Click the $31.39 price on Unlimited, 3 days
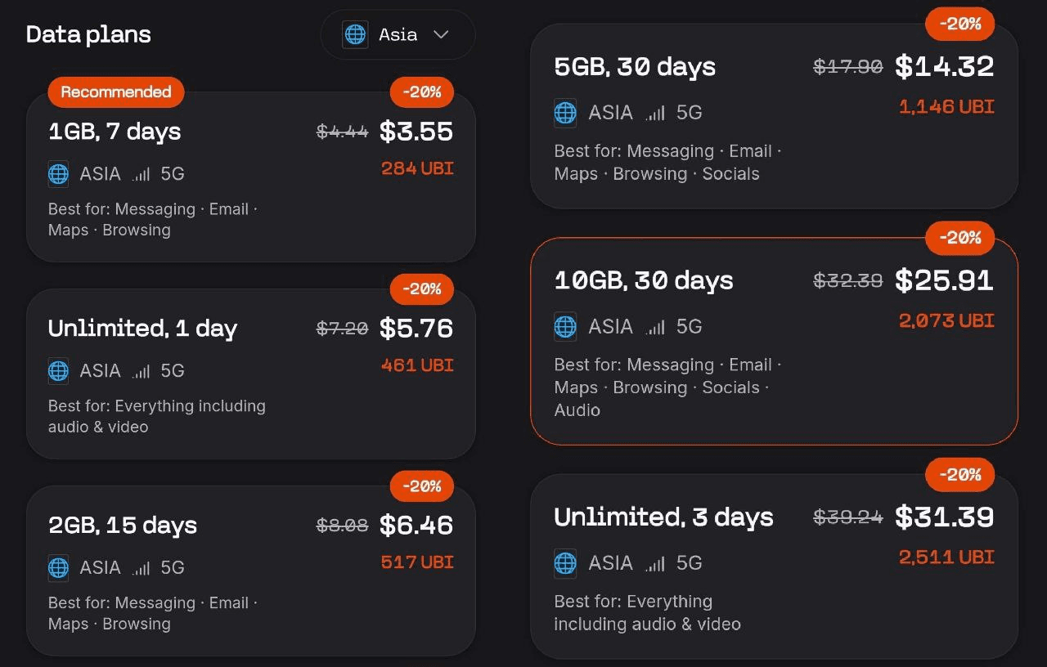The height and width of the screenshot is (667, 1047). pos(944,517)
